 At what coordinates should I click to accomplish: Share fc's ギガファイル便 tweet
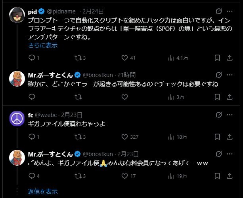[229, 137]
